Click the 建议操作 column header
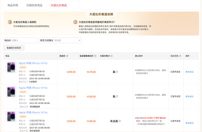 [139, 56]
